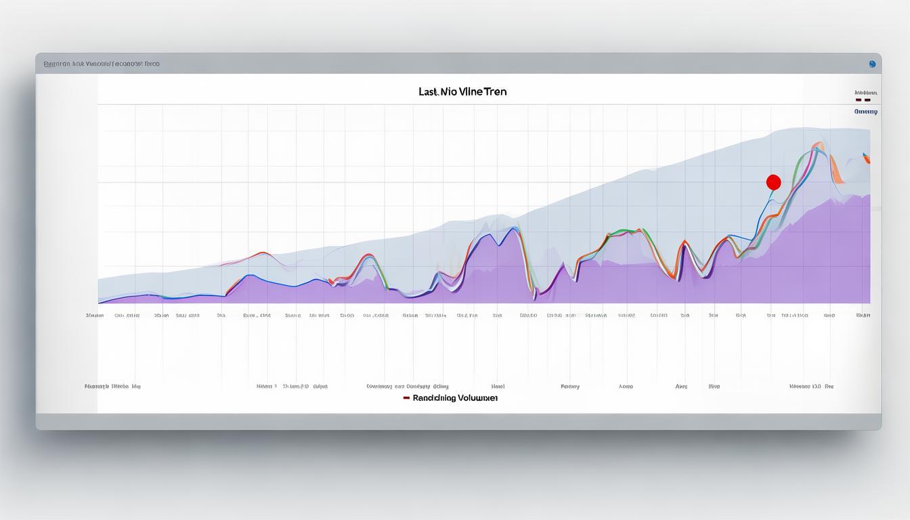The image size is (910, 520).
Task: Click the second dark red legend dash at top right
Action: pyautogui.click(x=867, y=100)
